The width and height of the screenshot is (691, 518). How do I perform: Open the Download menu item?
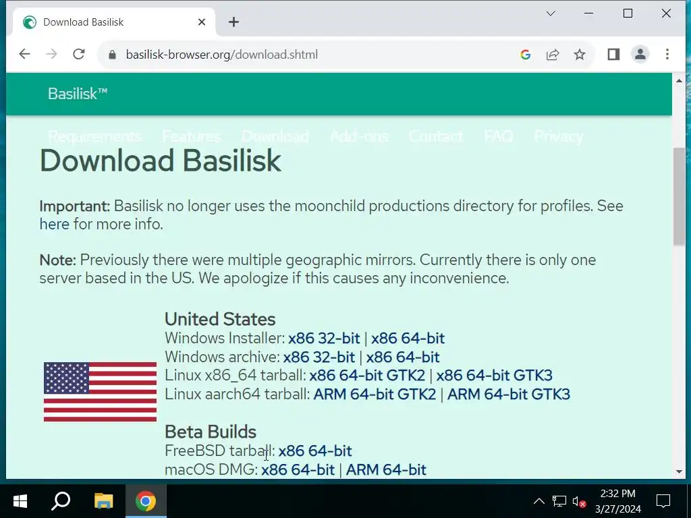pos(275,136)
